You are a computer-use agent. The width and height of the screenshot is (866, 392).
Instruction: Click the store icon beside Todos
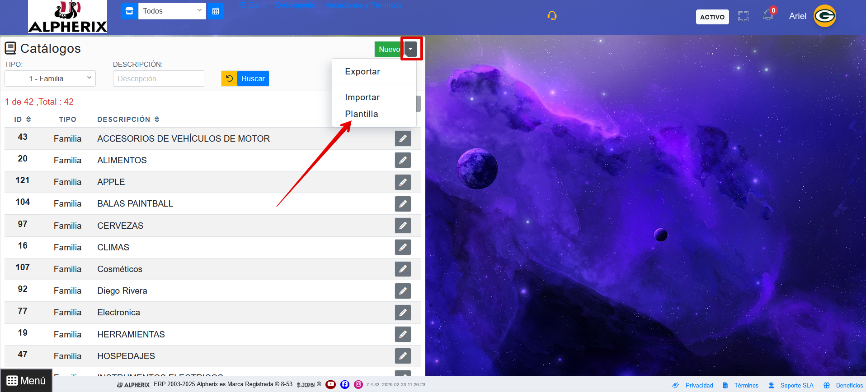pyautogui.click(x=129, y=11)
